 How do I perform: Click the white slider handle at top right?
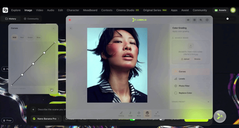(227, 19)
